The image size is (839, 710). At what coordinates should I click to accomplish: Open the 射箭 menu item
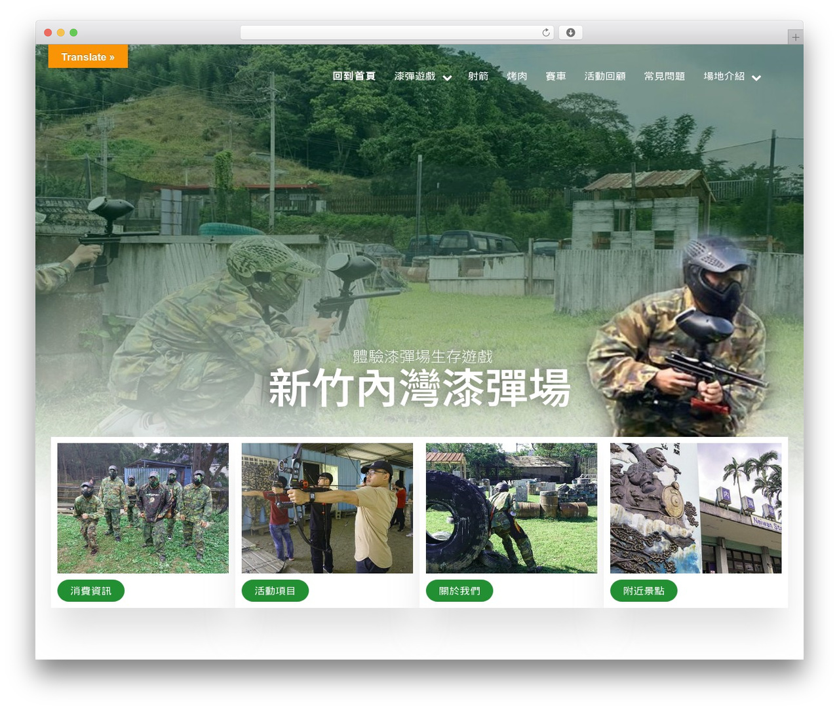tap(478, 76)
